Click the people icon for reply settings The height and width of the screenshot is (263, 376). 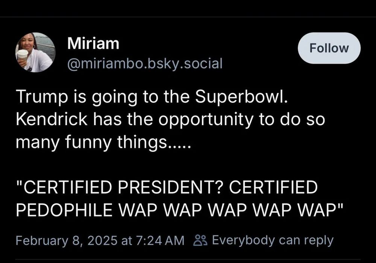[x=200, y=240]
